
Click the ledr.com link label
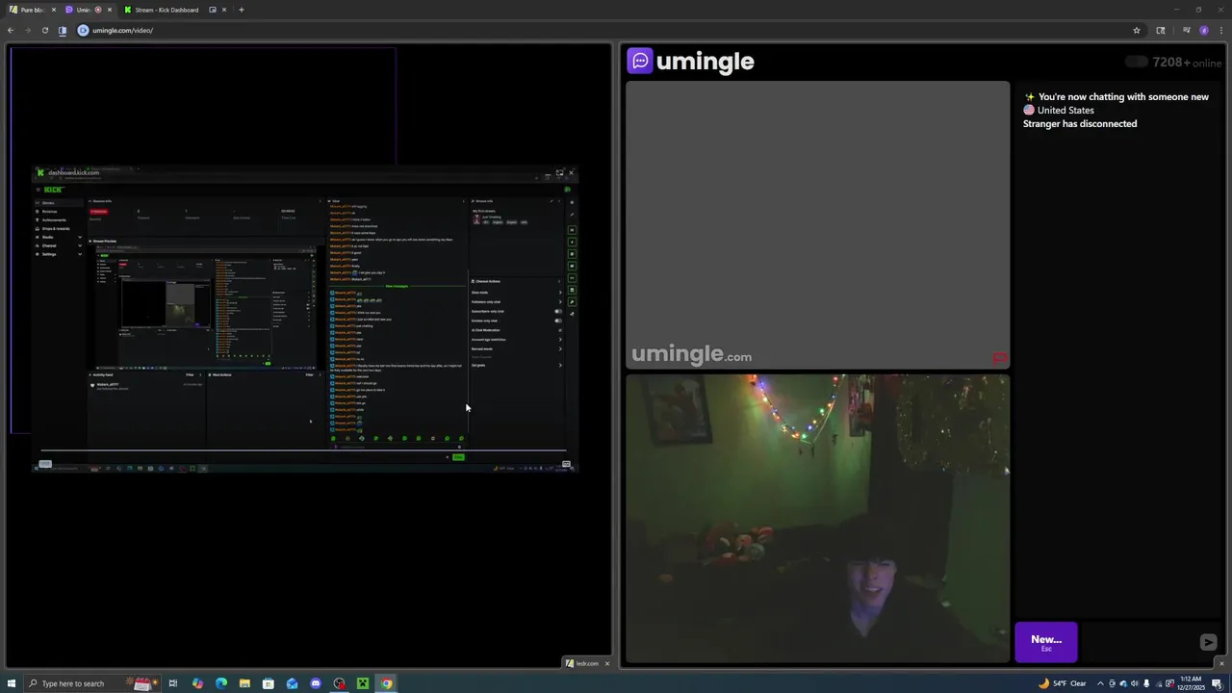(586, 663)
